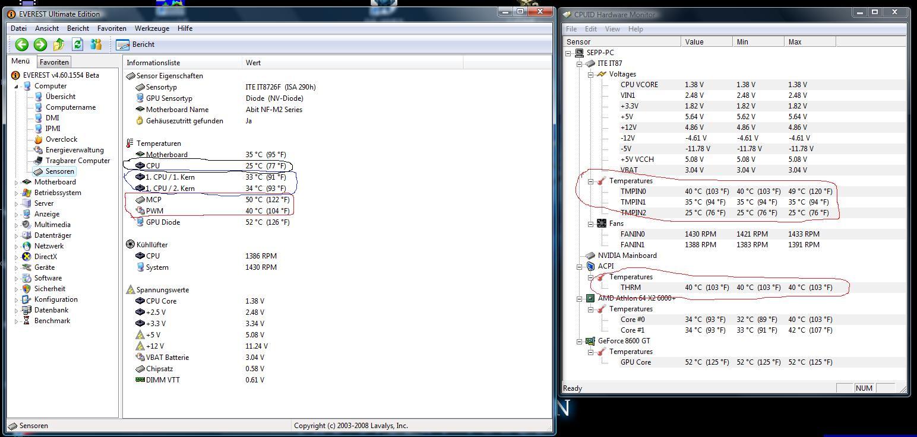This screenshot has width=917, height=437.
Task: Click the Datenbank icon in the tree
Action: coord(27,310)
